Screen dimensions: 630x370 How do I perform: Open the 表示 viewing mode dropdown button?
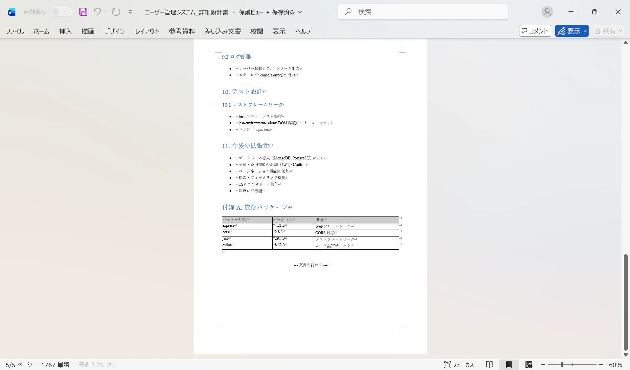tap(572, 31)
